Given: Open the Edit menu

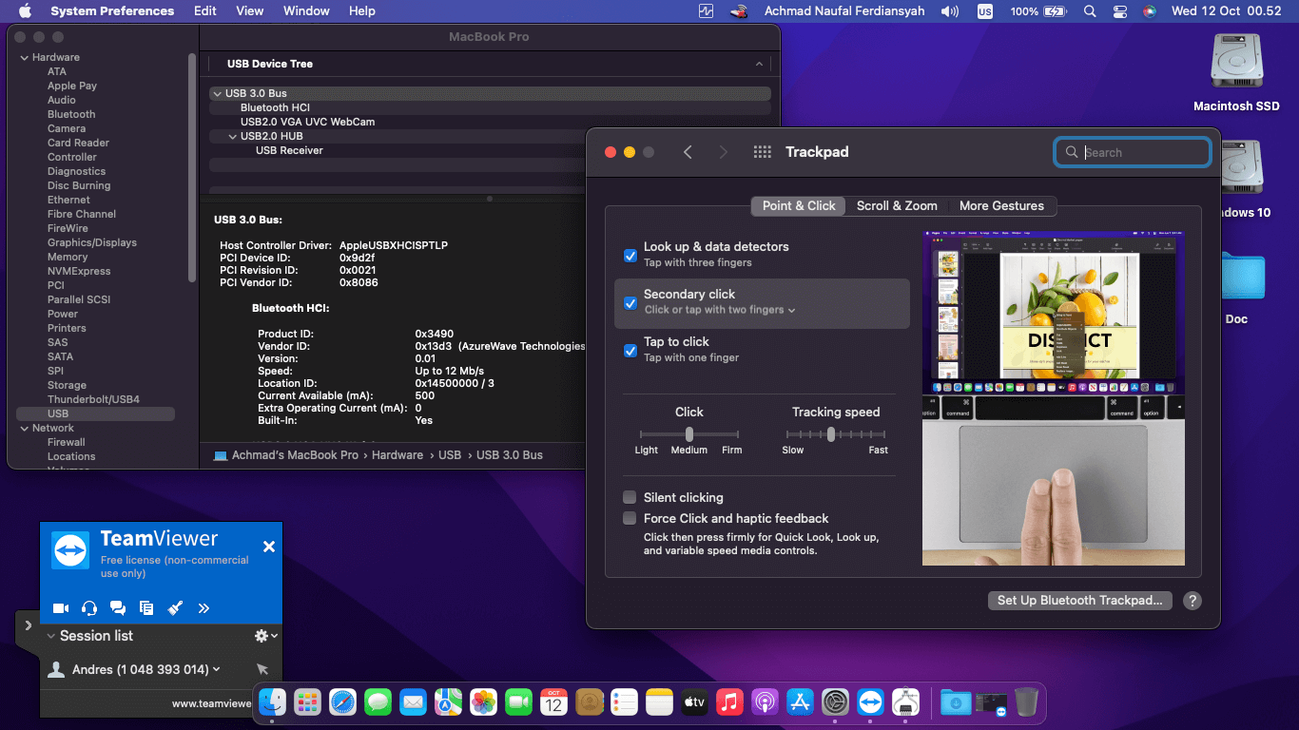Looking at the screenshot, I should coord(204,11).
